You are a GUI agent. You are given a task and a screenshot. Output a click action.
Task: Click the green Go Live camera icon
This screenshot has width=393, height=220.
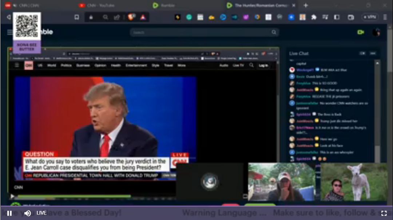(360, 32)
